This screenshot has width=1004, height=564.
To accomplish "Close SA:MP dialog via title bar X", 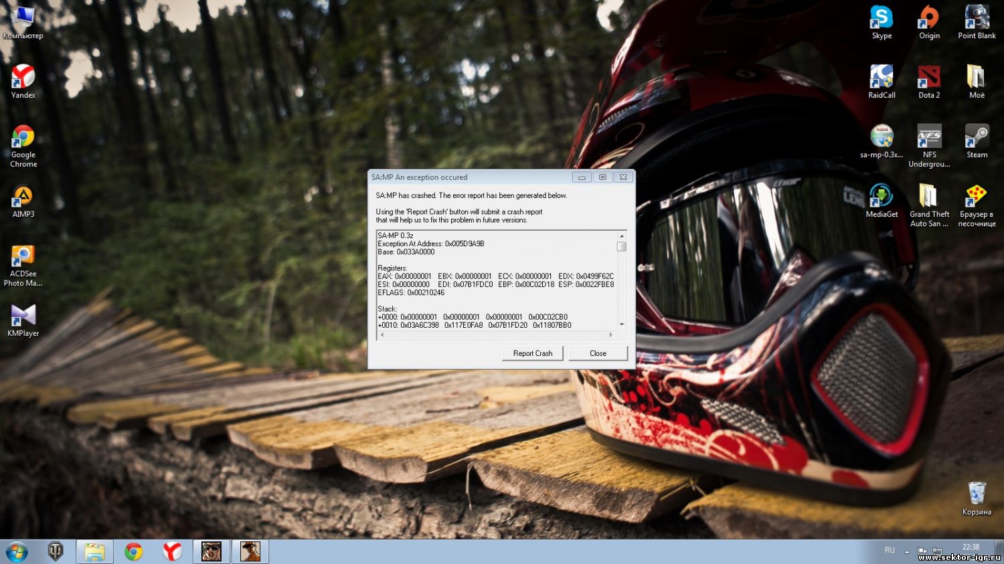I will (623, 177).
